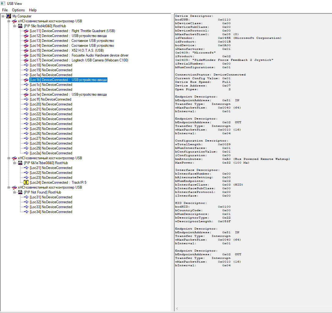Open the Help menu

tap(33, 10)
